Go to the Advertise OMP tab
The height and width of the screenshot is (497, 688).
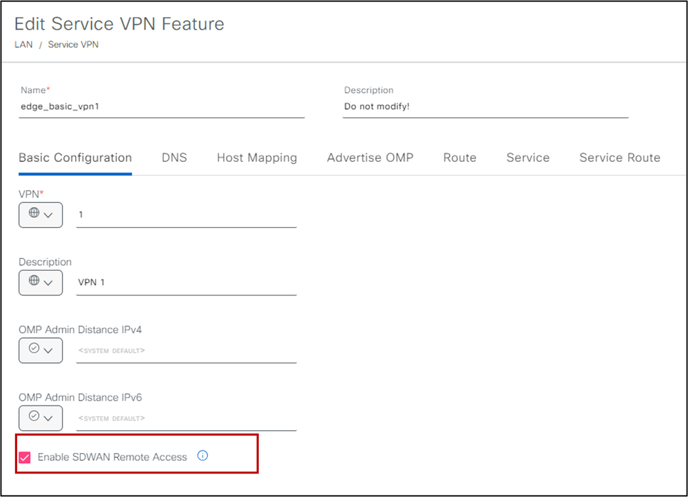(370, 158)
